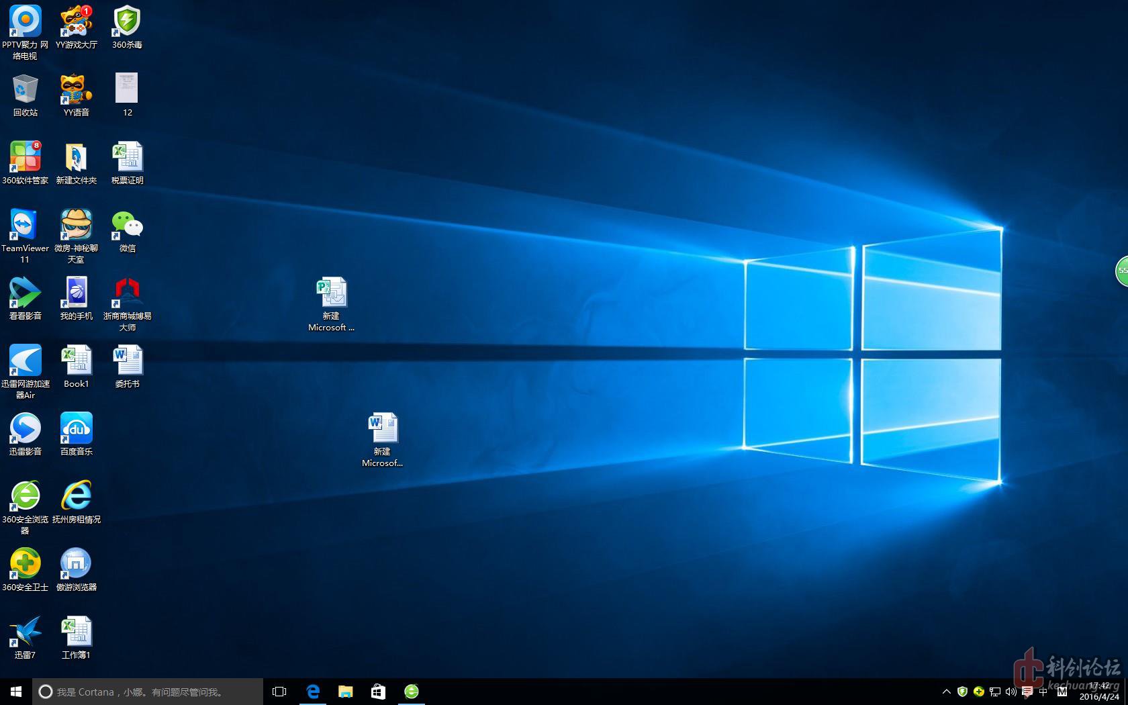Open File Explorer from the taskbar
This screenshot has height=705, width=1128.
click(x=346, y=692)
